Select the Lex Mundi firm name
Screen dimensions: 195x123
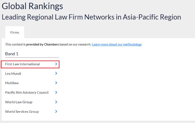(13, 74)
